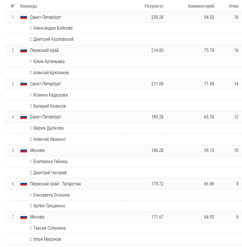Click the flag icon in the fourth-place row

(x=24, y=117)
